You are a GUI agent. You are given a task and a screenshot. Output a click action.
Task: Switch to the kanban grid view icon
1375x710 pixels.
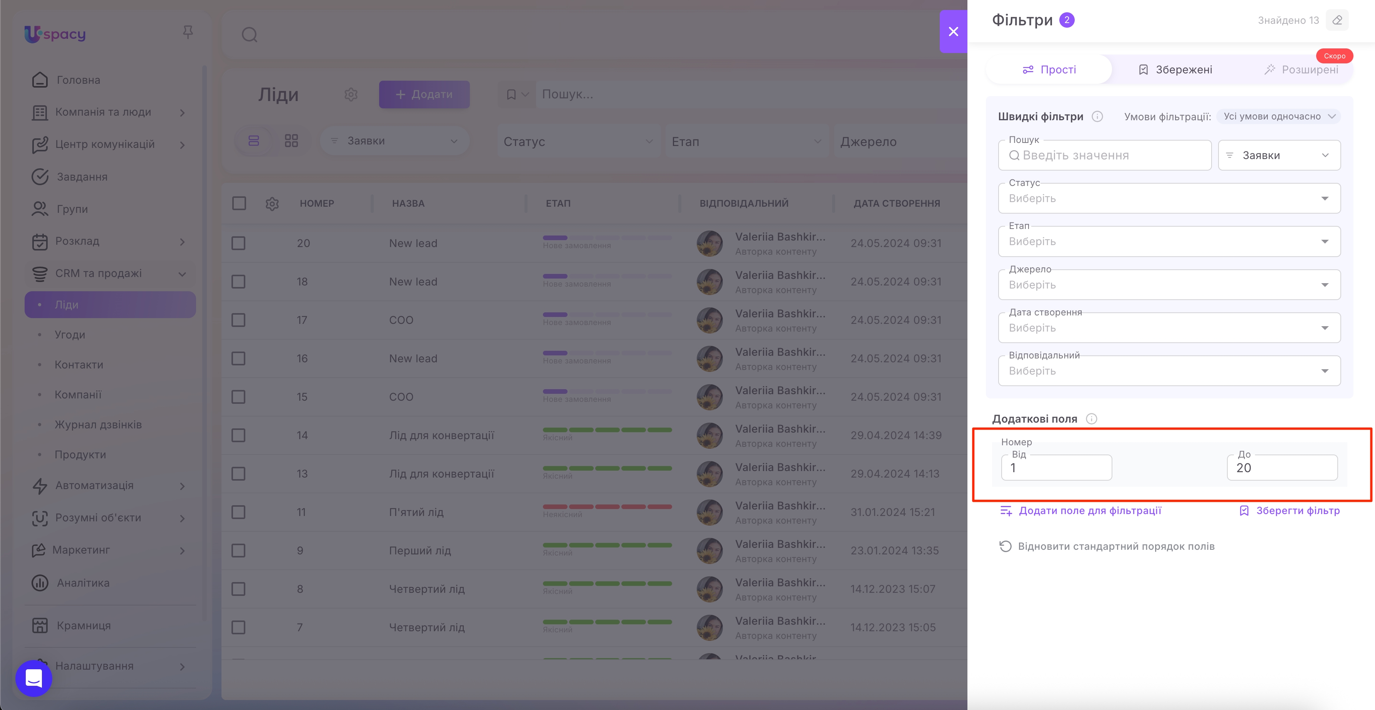tap(291, 141)
